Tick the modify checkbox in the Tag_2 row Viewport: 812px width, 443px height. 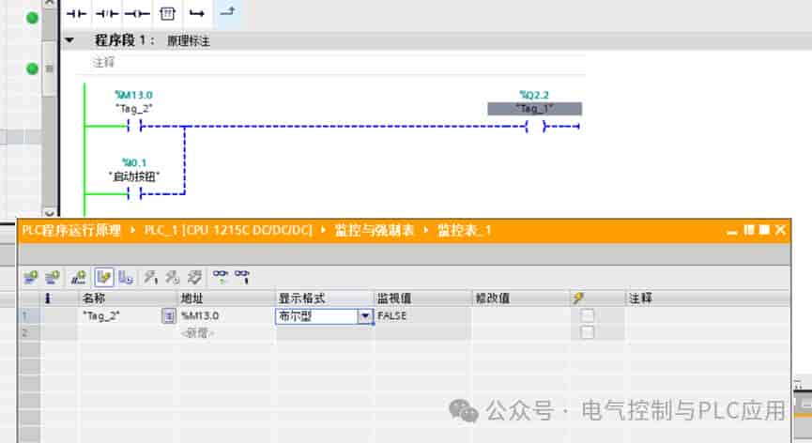(x=587, y=315)
